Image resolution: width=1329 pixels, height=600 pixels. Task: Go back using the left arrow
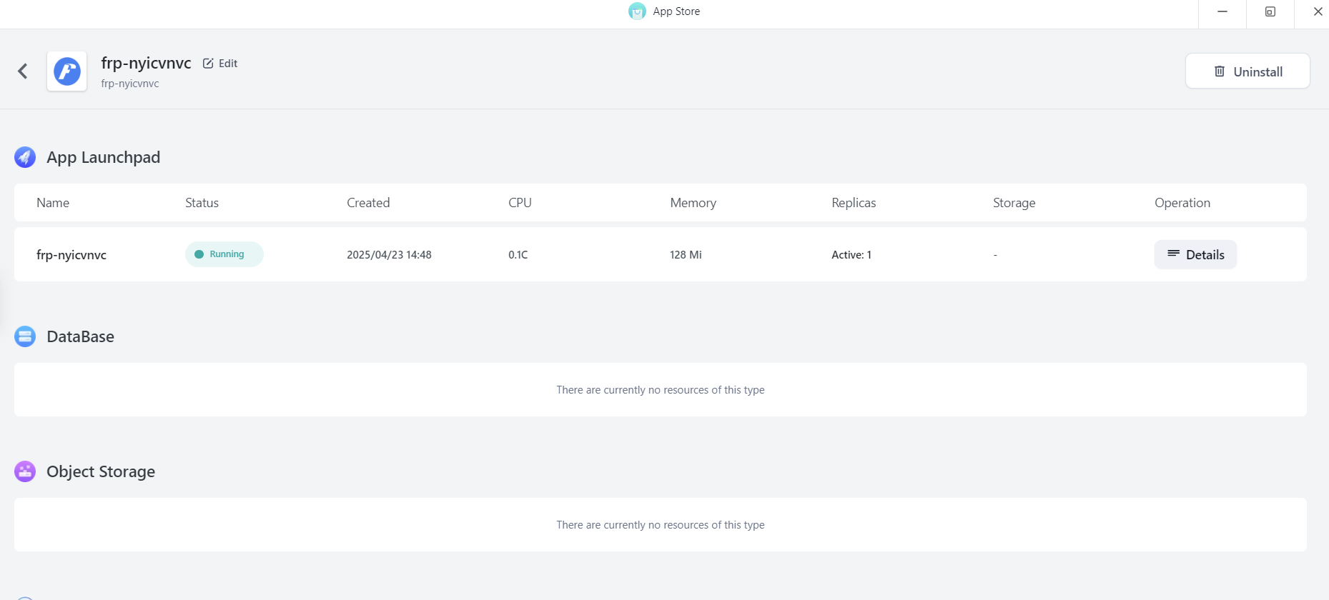(23, 71)
